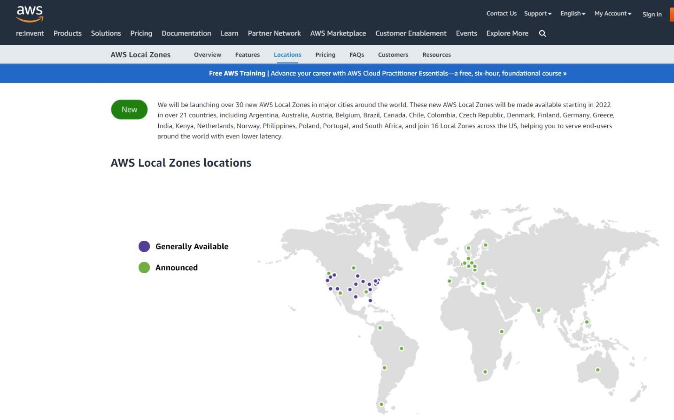
Task: Click the green New badge button
Action: tap(129, 109)
